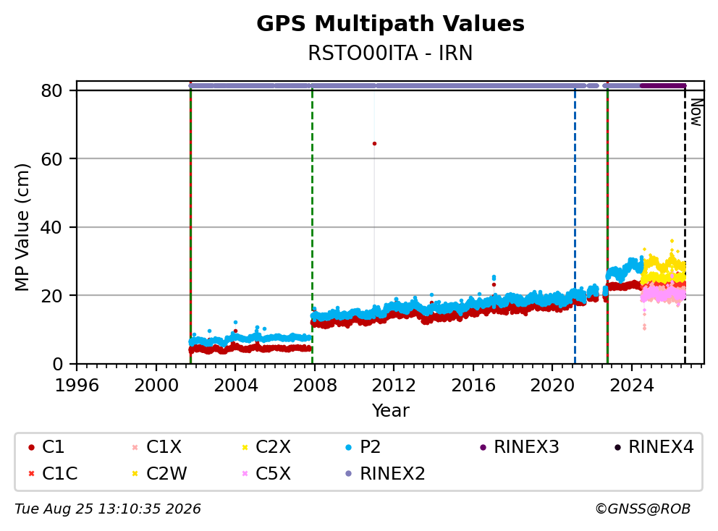The image size is (718, 531).
Task: Click the blue dashed vertical line near 2021
Action: [575, 227]
